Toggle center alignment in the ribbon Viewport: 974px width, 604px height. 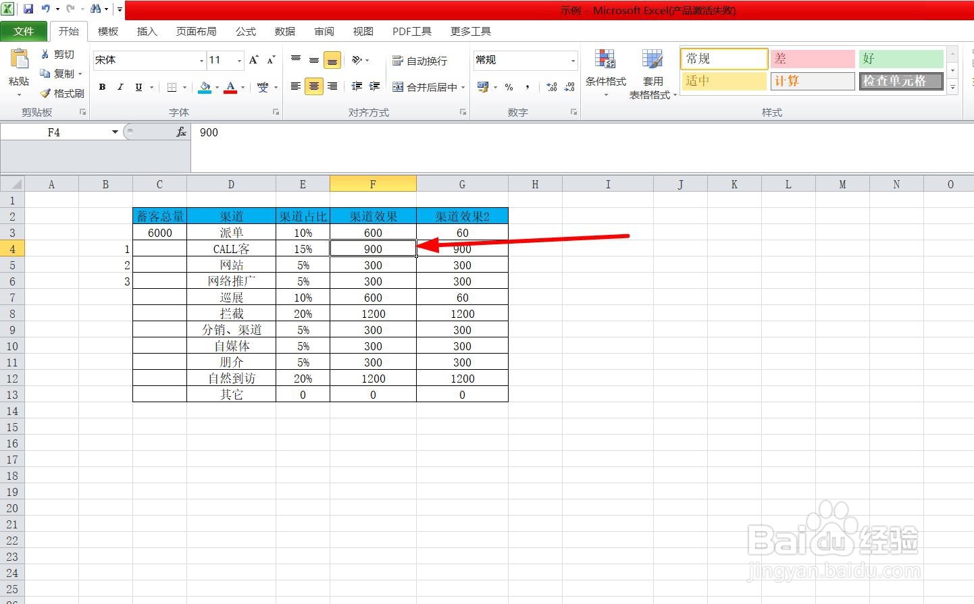(x=313, y=87)
